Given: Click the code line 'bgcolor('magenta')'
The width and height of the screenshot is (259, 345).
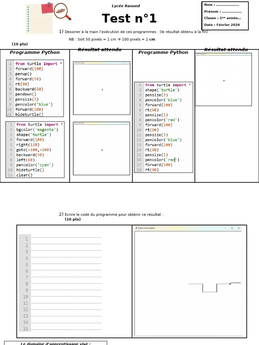Looking at the screenshot, I should [x=37, y=130].
